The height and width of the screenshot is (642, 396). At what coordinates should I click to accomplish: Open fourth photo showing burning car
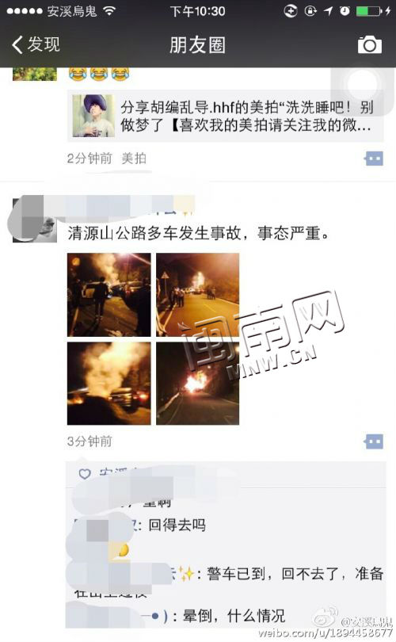tap(197, 384)
